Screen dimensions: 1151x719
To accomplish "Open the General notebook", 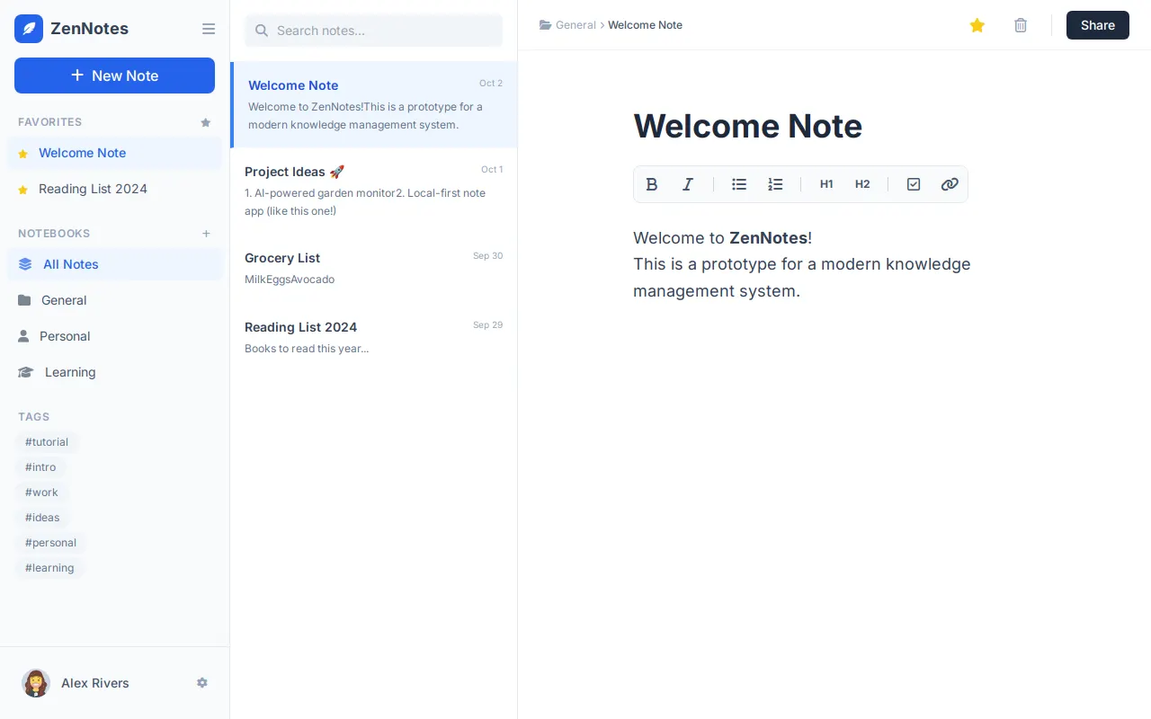I will coord(114,300).
